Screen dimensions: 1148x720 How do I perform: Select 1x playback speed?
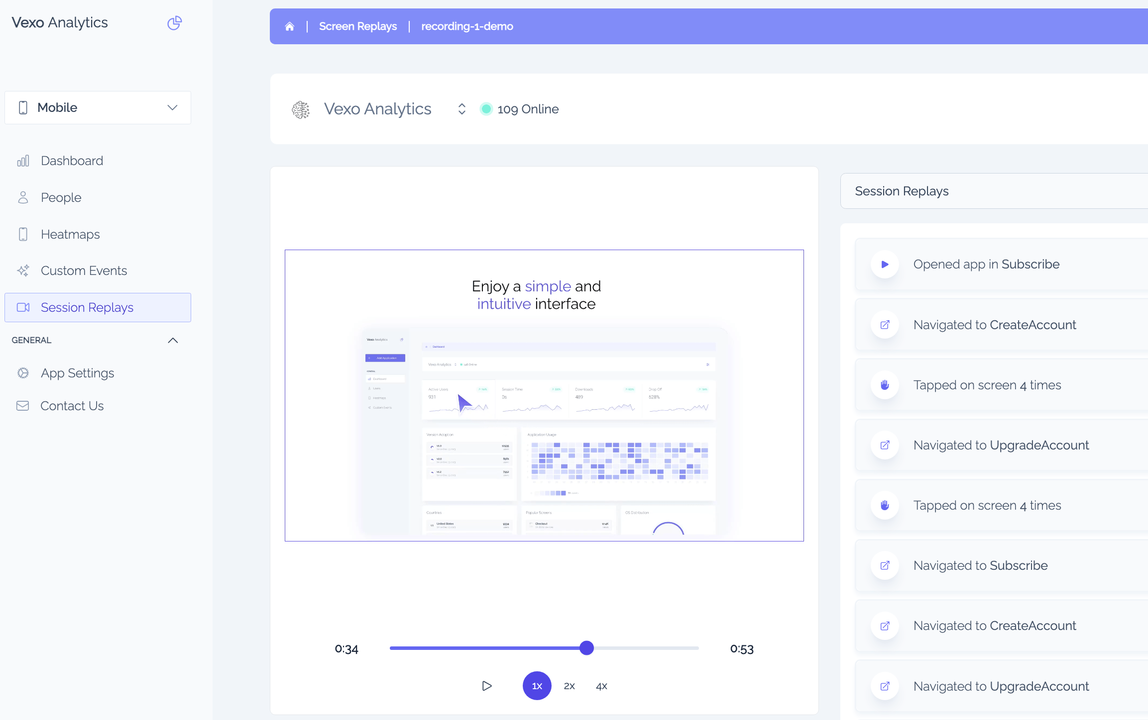click(537, 686)
